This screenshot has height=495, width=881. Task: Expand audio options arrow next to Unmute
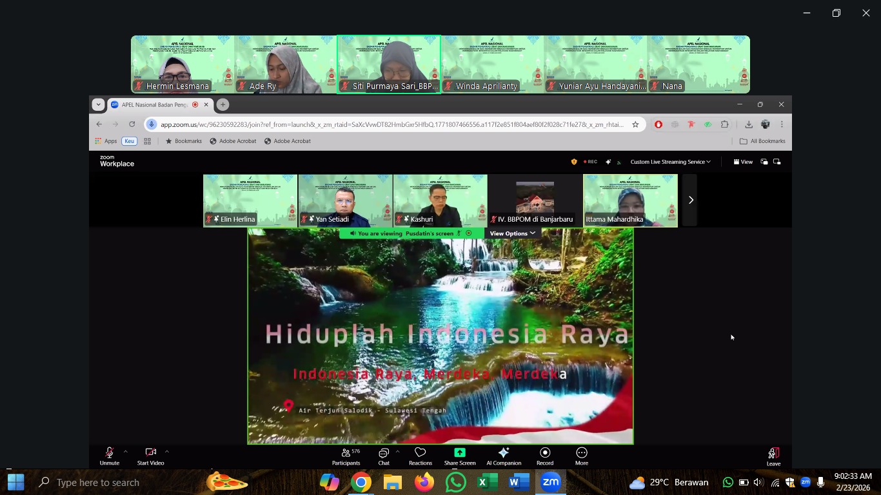[x=125, y=451]
